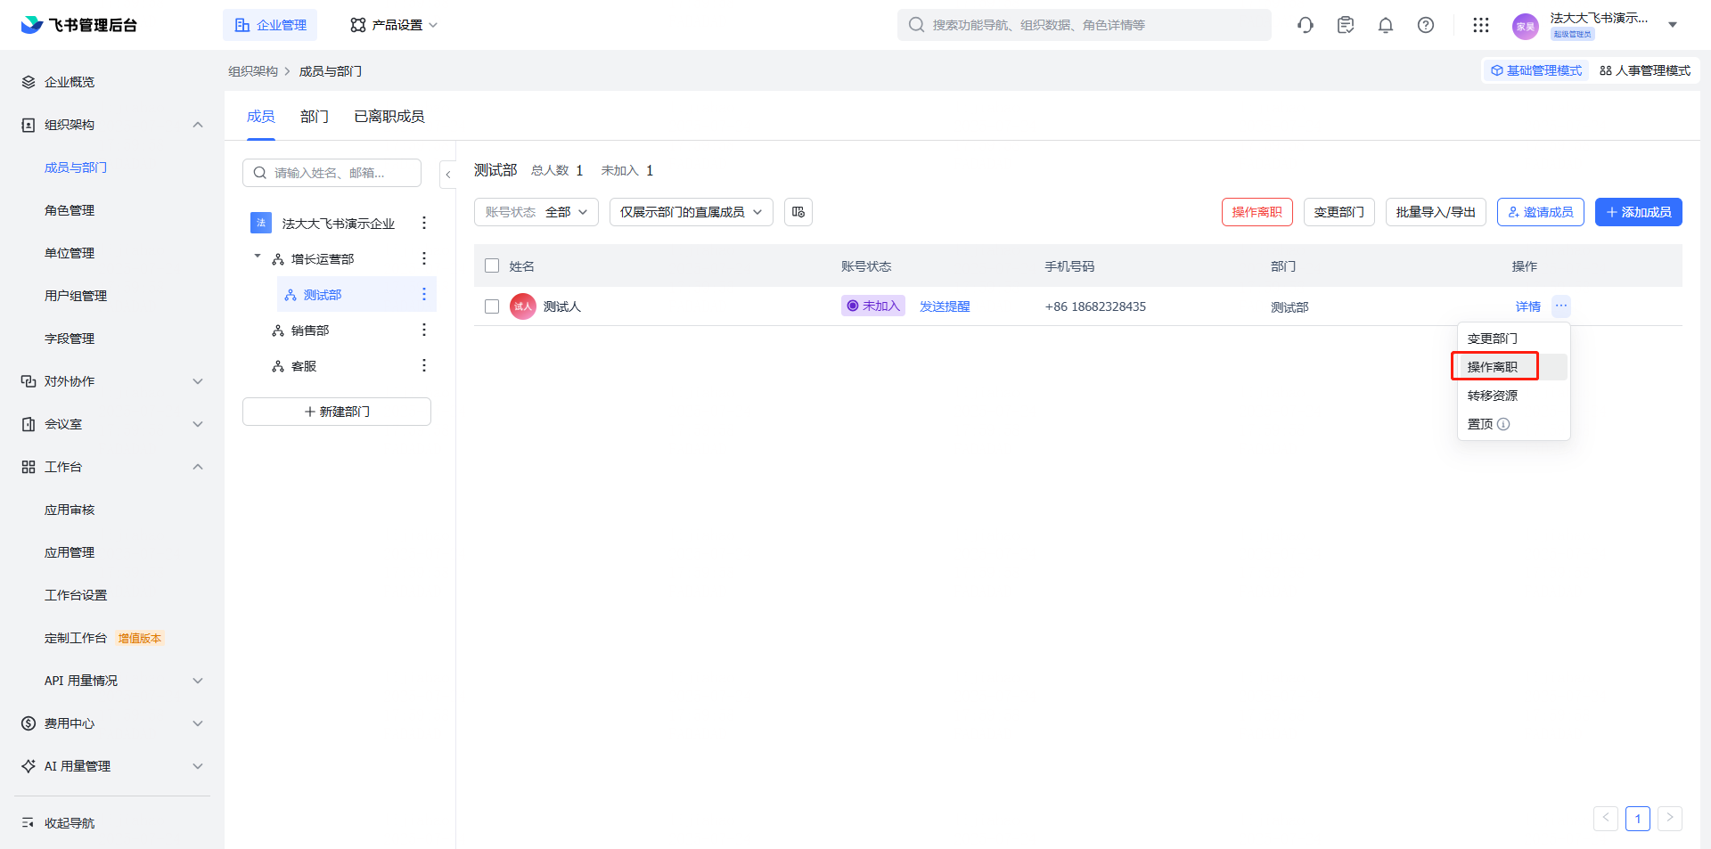
Task: Open more options for 销售部 department
Action: coord(424,330)
